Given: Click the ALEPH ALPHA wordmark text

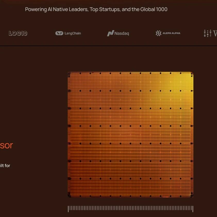Looking at the screenshot, I should coord(171,33).
